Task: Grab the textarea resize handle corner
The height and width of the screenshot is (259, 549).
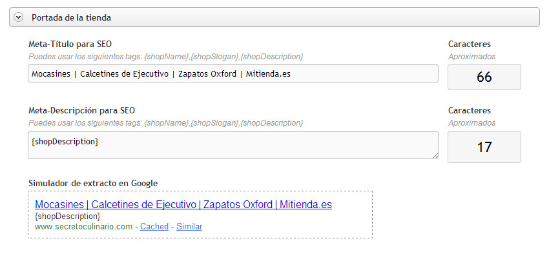Action: 435,155
